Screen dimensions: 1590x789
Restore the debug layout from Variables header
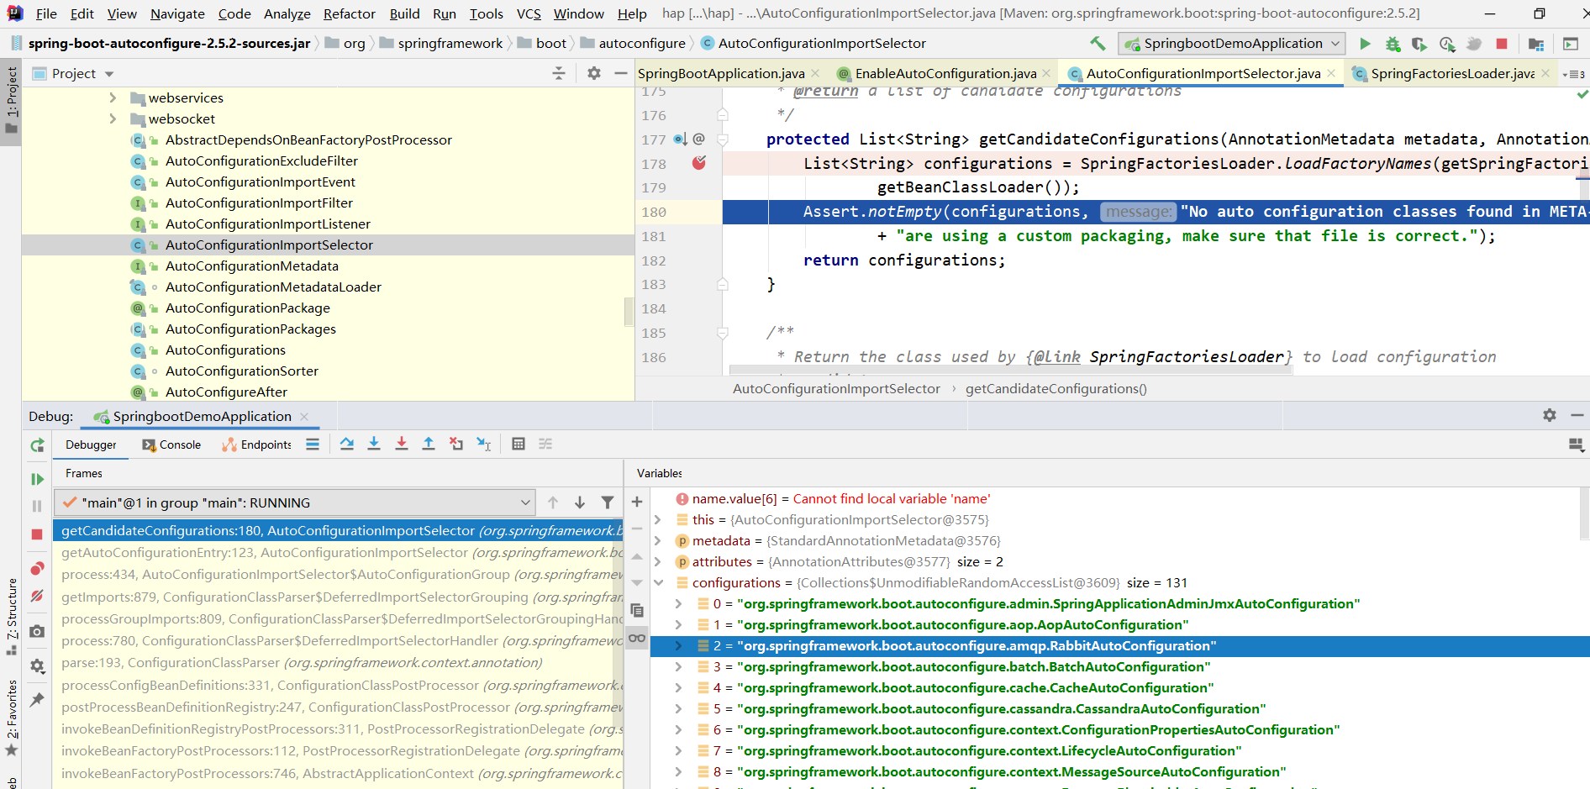click(1576, 444)
